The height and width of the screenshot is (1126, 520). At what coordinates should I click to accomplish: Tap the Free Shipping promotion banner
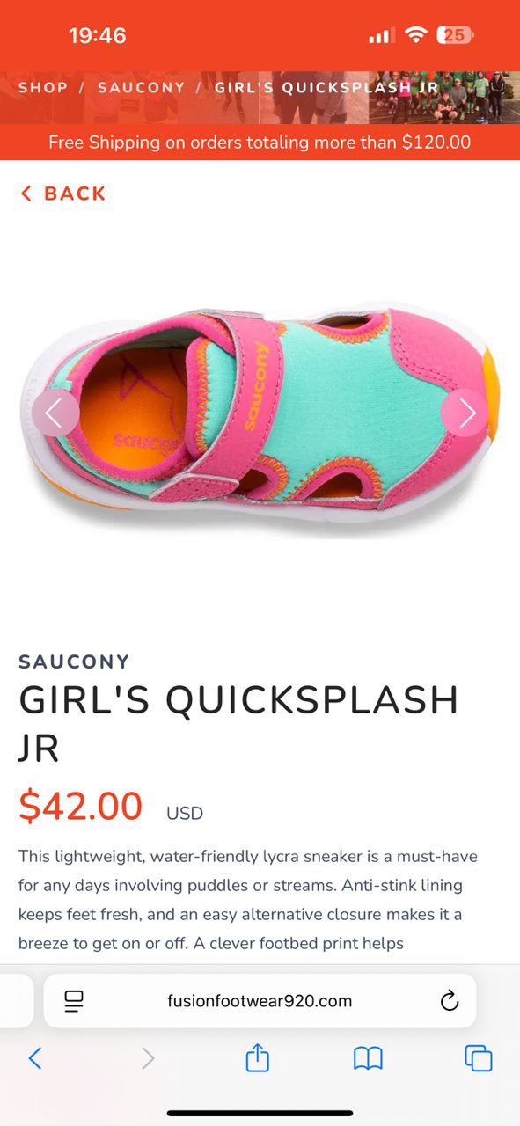[260, 142]
